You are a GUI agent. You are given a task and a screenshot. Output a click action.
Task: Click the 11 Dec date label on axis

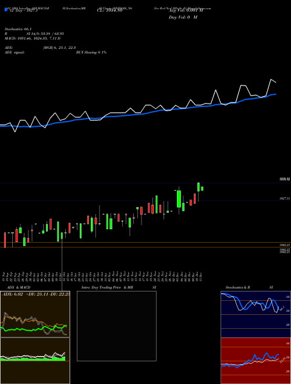tap(200, 276)
